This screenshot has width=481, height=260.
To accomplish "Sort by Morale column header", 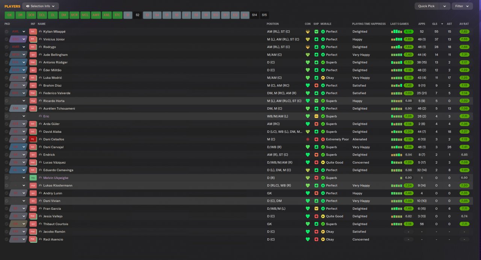I will (326, 24).
